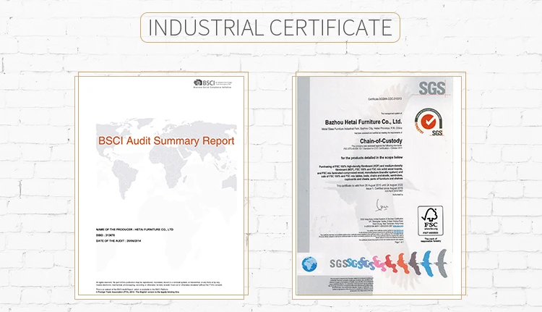The width and height of the screenshot is (542, 312).
Task: Select 'Bazhou Hetai Furniture Co., Ltd.' text
Action: (364, 122)
